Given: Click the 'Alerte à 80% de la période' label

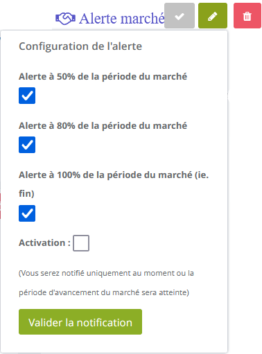Looking at the screenshot, I should 103,125.
